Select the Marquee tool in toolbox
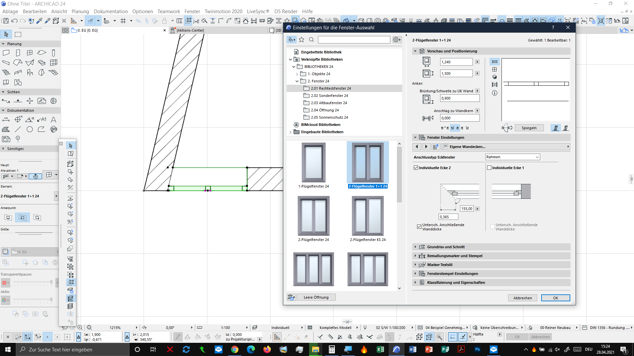Image resolution: width=634 pixels, height=356 pixels. click(x=18, y=34)
